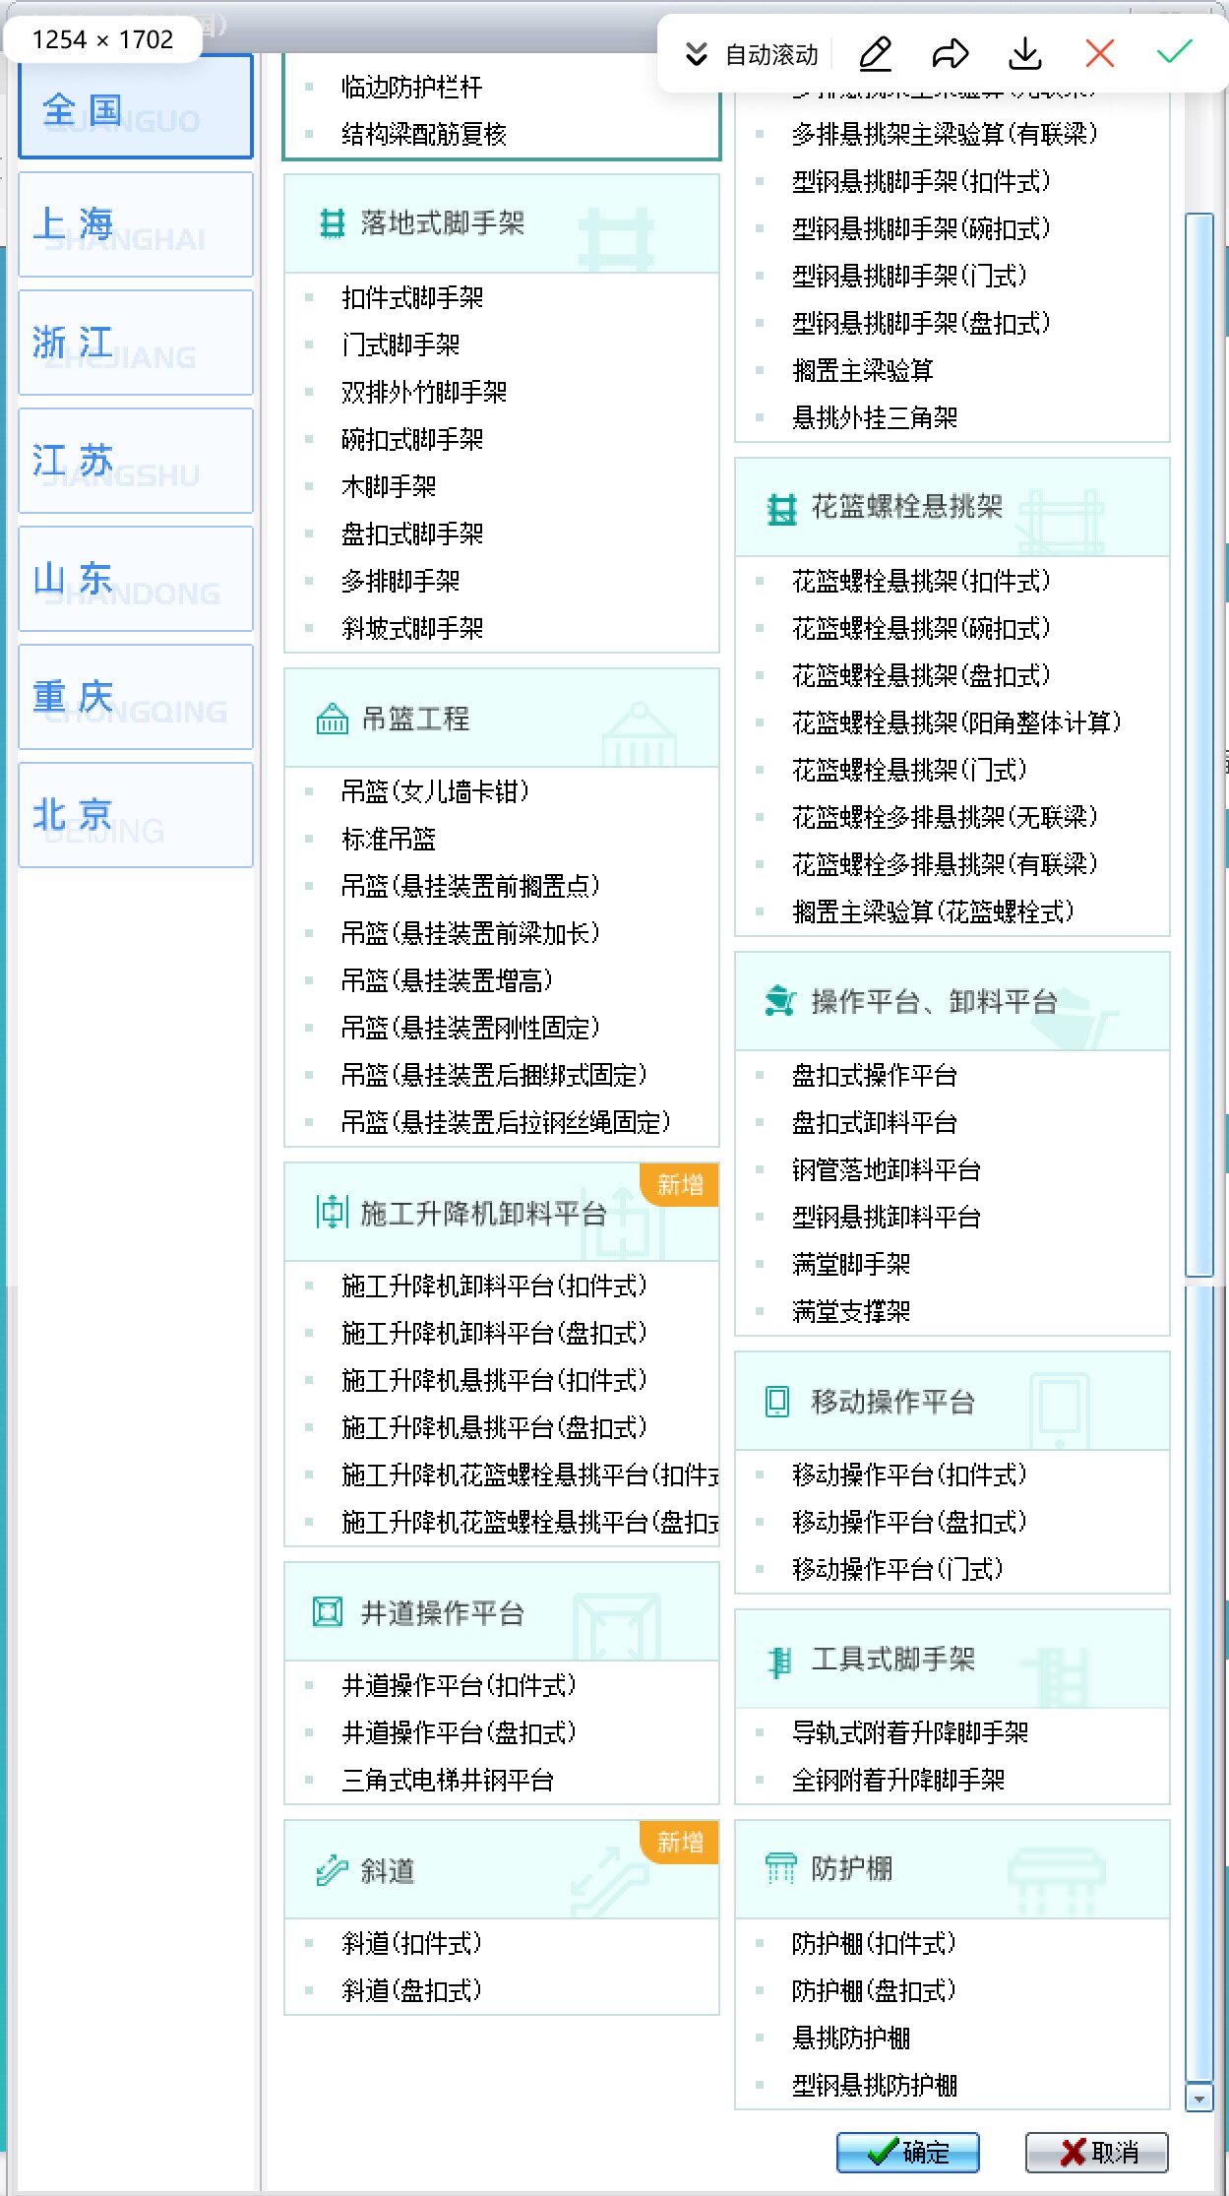Screen dimensions: 1229x2196
Task: Select the 浙江 region tab
Action: point(136,343)
